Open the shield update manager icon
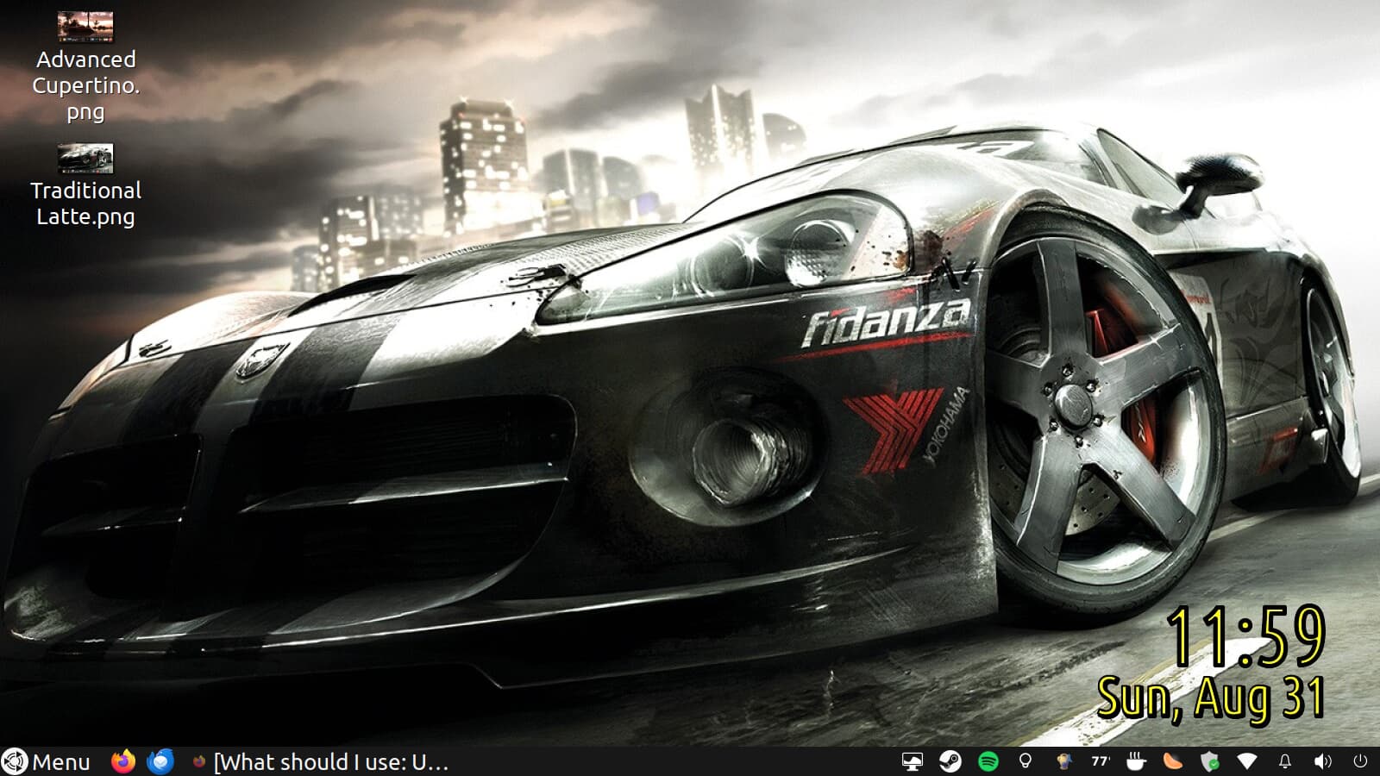This screenshot has height=776, width=1380. [1210, 761]
